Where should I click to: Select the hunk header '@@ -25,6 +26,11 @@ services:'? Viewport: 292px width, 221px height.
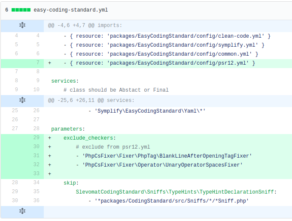point(91,100)
